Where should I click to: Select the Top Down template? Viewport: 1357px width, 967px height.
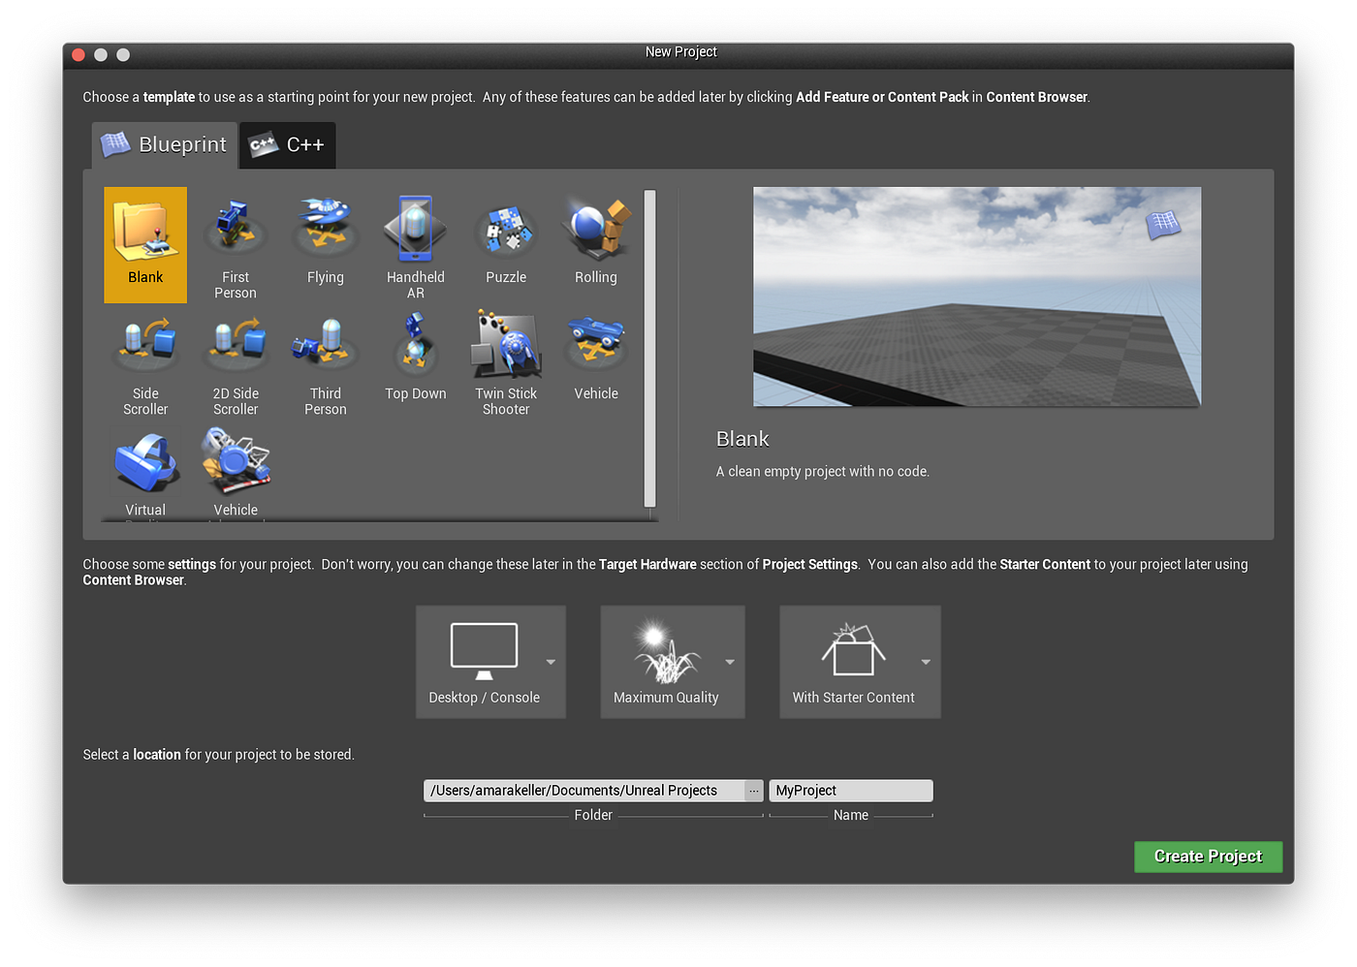point(415,360)
